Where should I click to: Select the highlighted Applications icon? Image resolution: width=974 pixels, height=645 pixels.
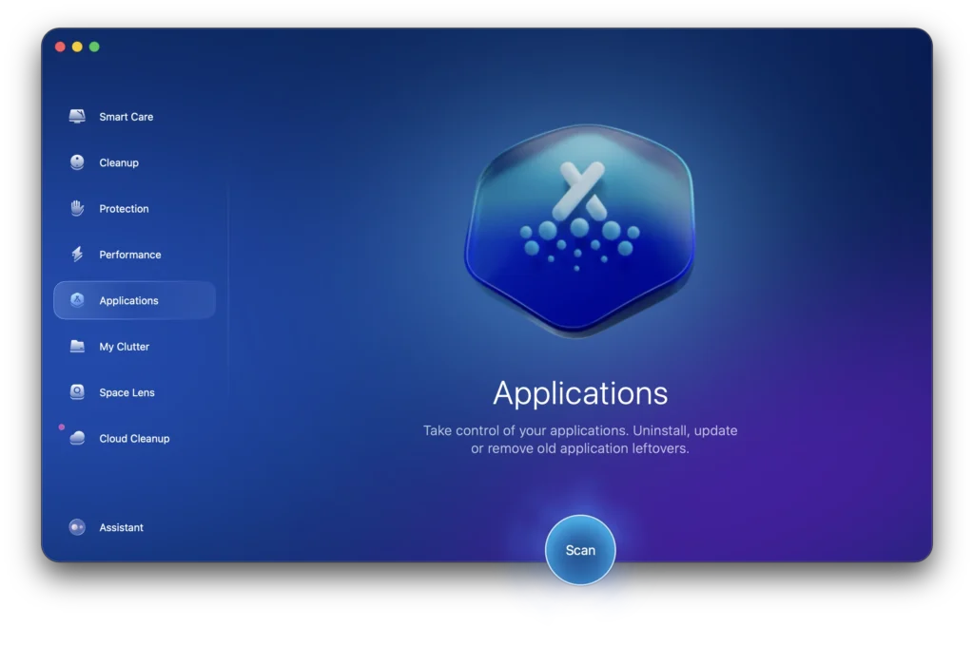(x=77, y=300)
